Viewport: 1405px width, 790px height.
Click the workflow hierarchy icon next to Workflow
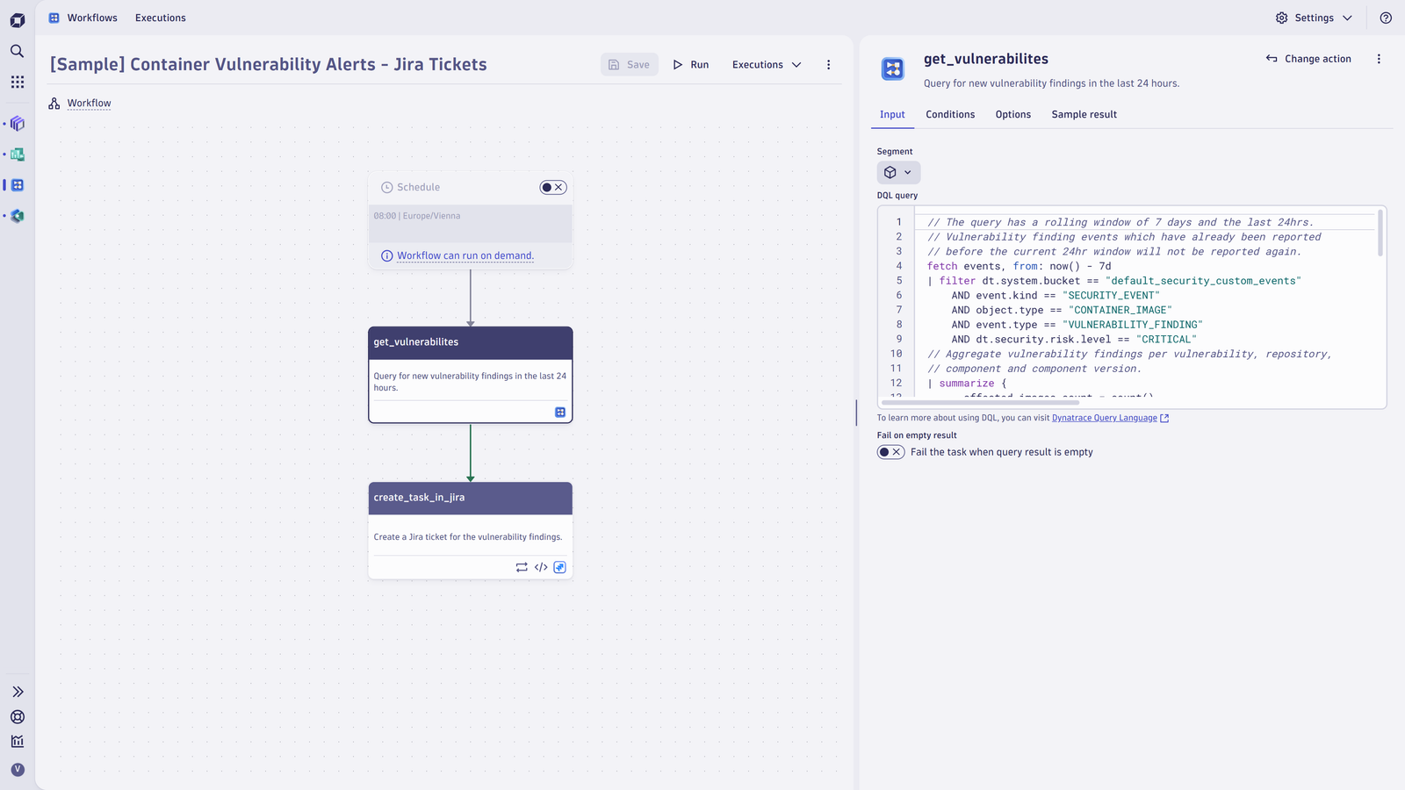point(54,104)
